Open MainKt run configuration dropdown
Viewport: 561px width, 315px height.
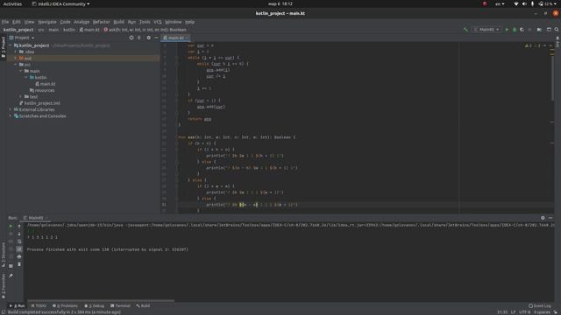pyautogui.click(x=486, y=30)
